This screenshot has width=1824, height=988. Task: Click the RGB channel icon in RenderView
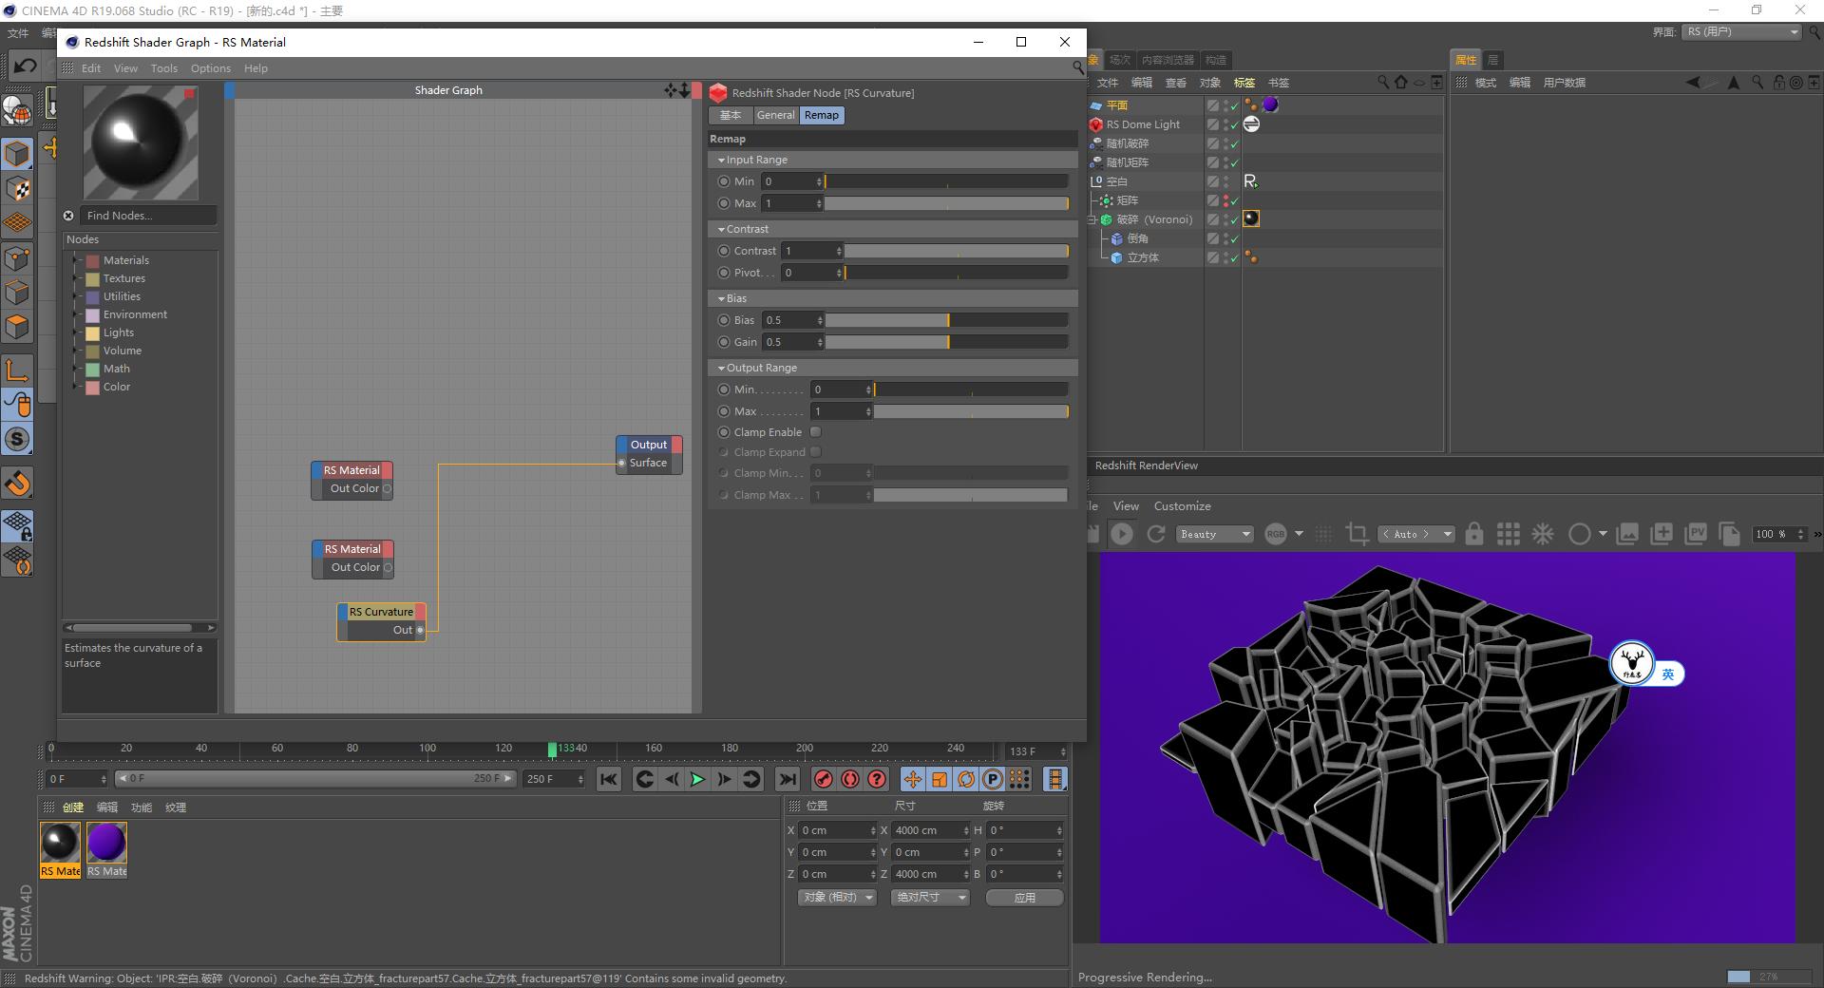tap(1277, 534)
